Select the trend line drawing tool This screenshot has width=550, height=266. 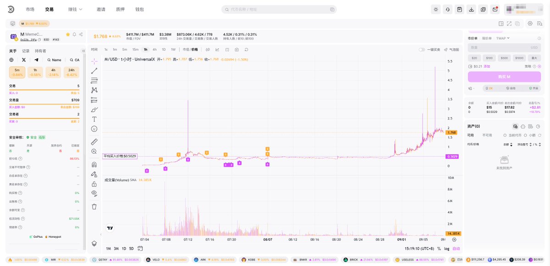click(94, 71)
